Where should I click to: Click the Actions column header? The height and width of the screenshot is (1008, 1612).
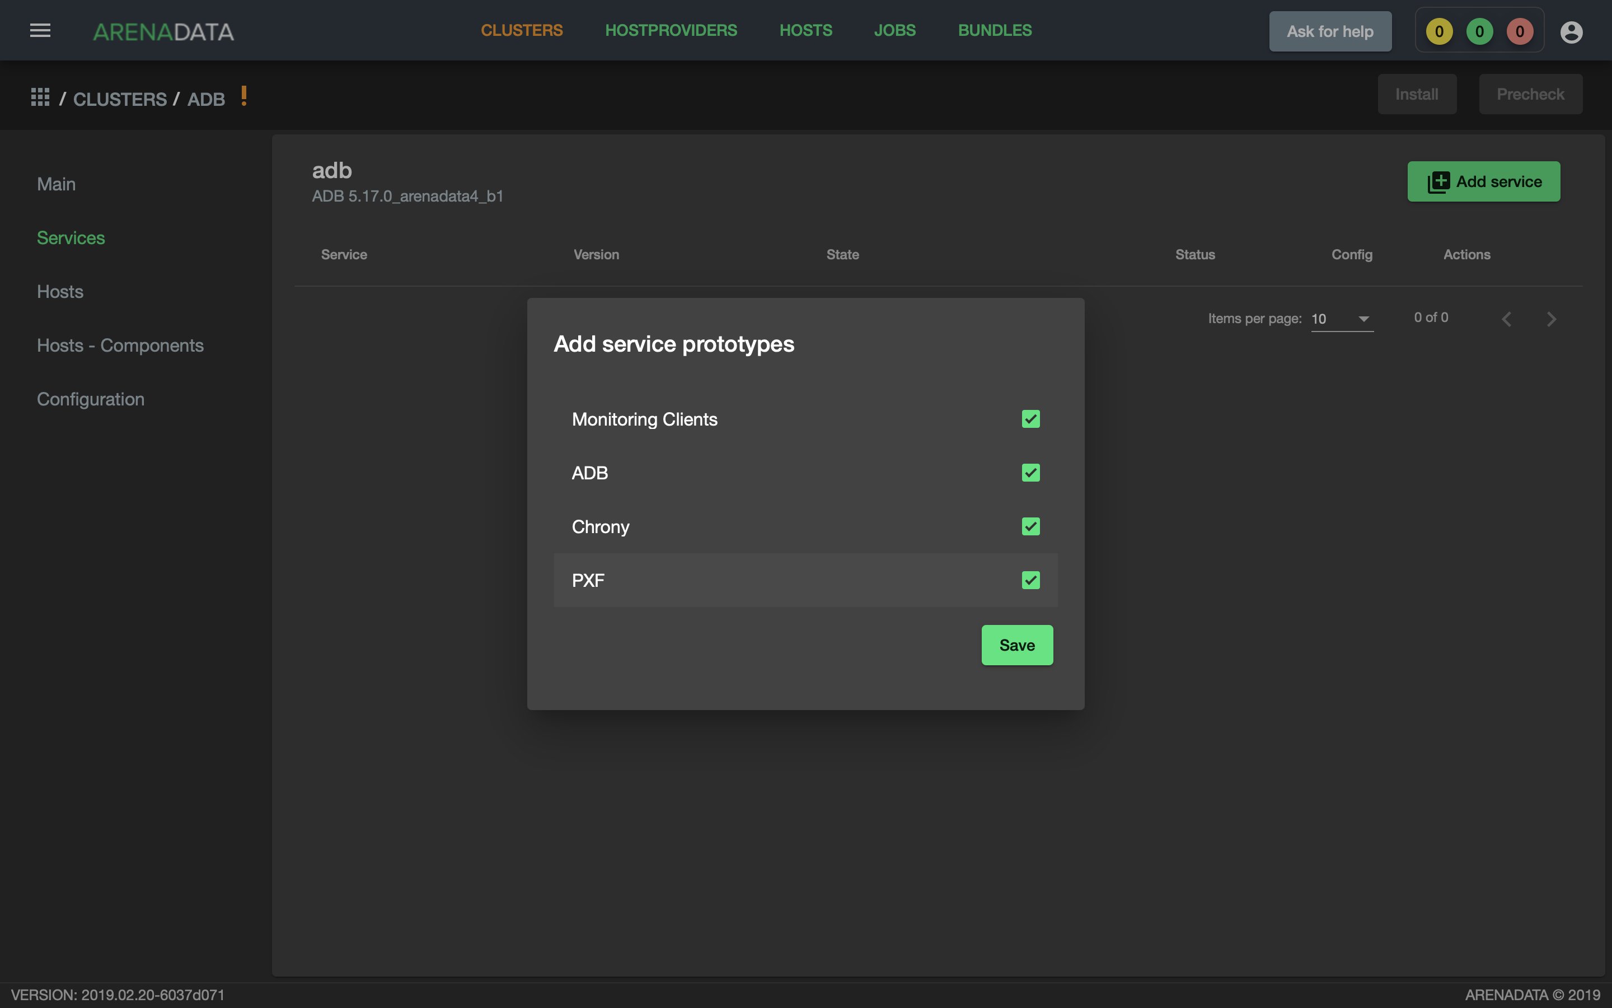click(1467, 255)
